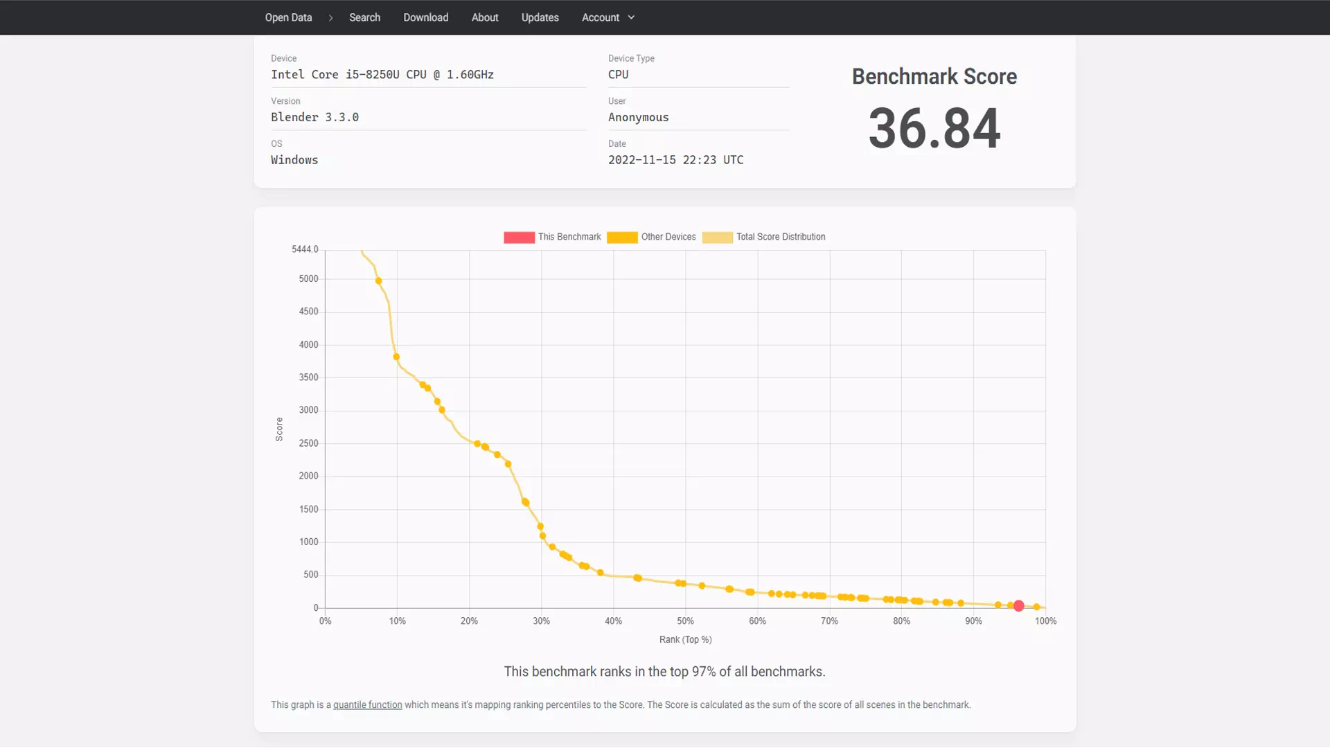The width and height of the screenshot is (1330, 748).
Task: Select the device name Intel Core i5-8250U
Action: tap(382, 74)
